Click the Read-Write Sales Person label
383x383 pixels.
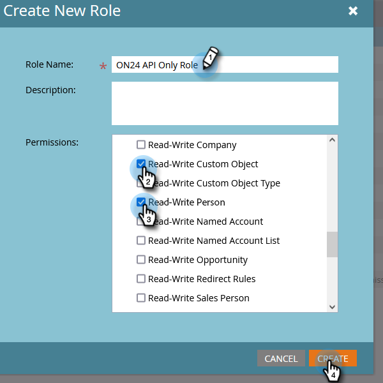click(x=199, y=298)
